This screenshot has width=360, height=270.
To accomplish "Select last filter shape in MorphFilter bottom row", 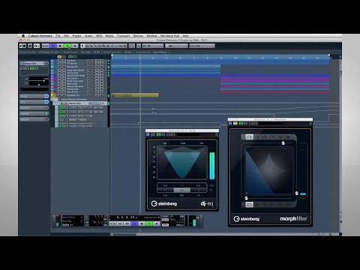I will pyautogui.click(x=288, y=205).
